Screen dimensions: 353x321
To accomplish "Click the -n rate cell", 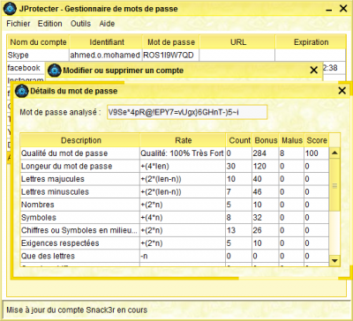I will coord(183,256).
